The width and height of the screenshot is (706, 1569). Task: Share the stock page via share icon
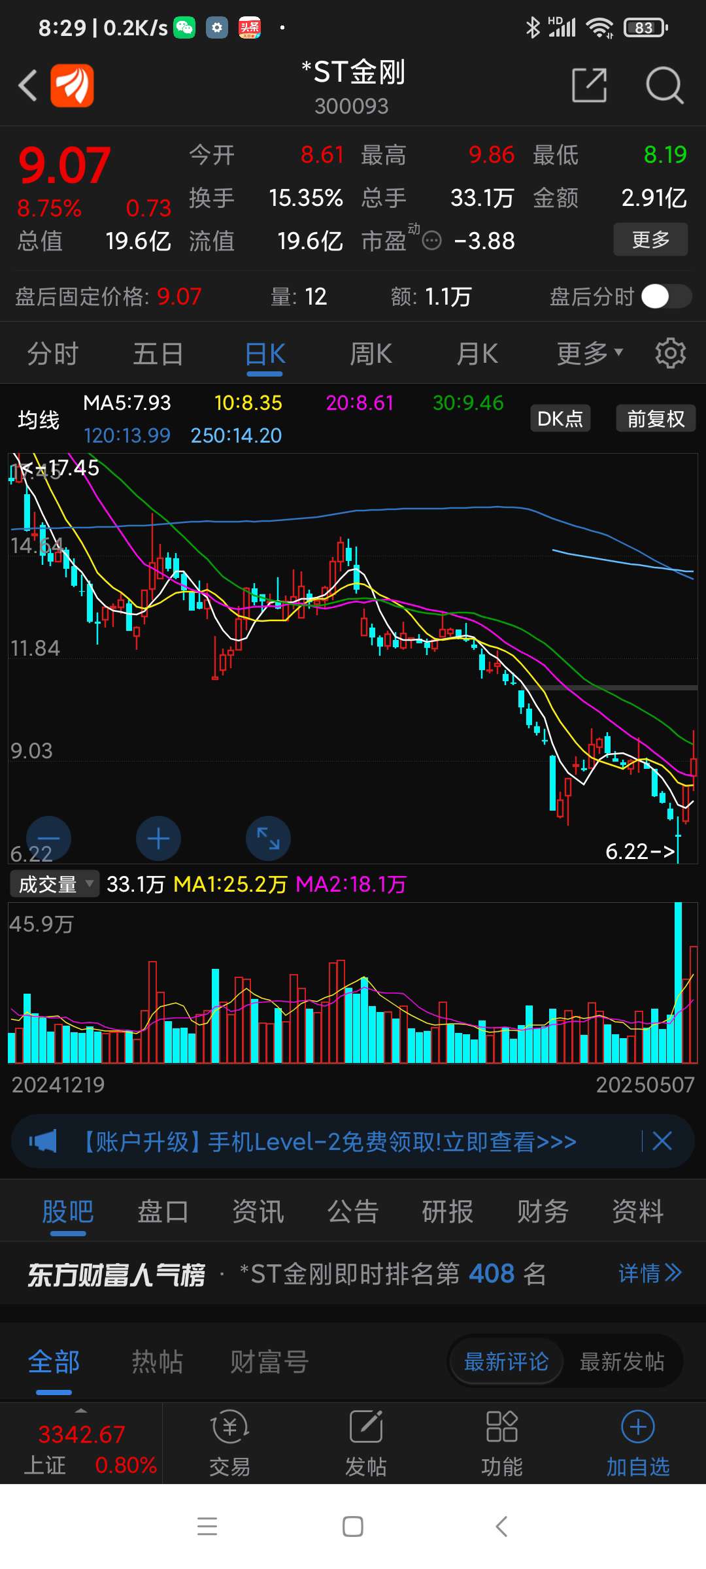tap(589, 85)
